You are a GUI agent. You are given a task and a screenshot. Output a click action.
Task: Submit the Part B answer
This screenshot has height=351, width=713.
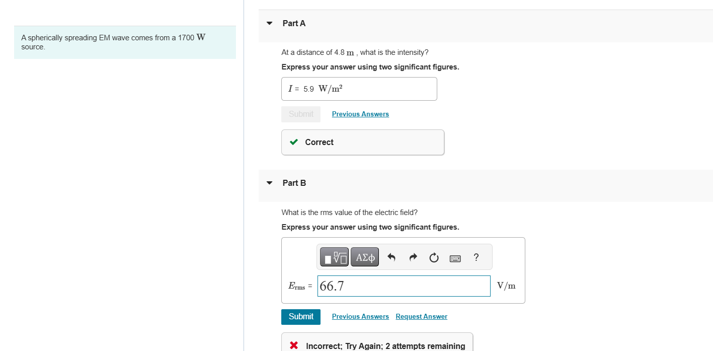click(x=301, y=316)
